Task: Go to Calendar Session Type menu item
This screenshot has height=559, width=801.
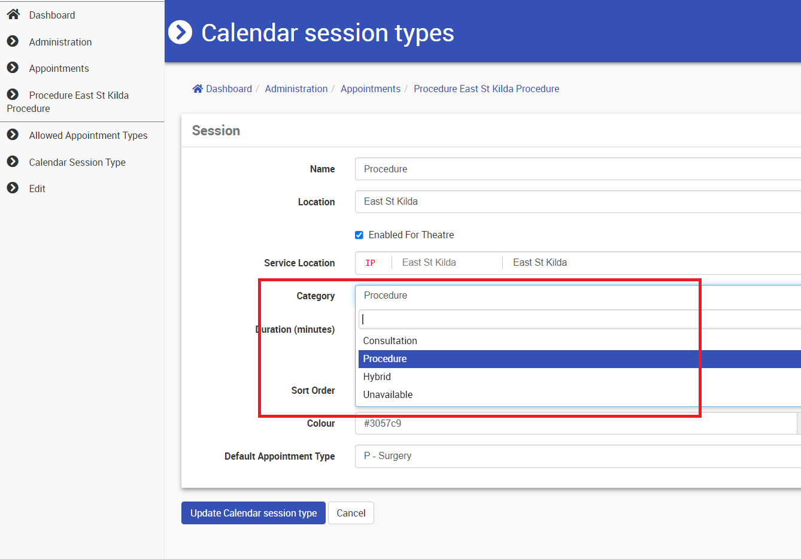Action: [x=77, y=162]
